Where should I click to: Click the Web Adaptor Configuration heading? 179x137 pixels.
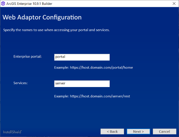pos(42,17)
